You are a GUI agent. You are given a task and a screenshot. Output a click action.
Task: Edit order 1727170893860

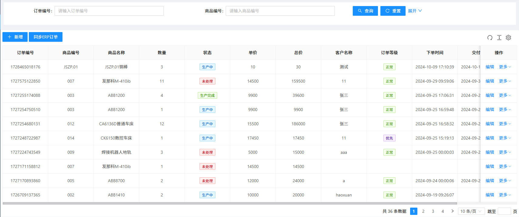point(490,181)
